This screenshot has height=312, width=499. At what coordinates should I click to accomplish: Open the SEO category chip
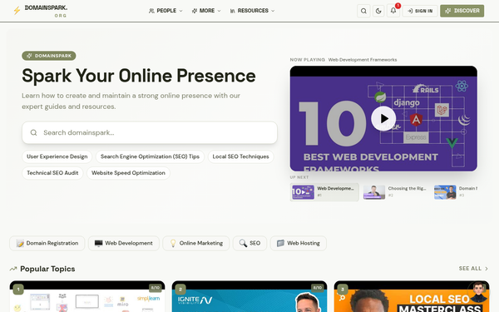pos(249,243)
